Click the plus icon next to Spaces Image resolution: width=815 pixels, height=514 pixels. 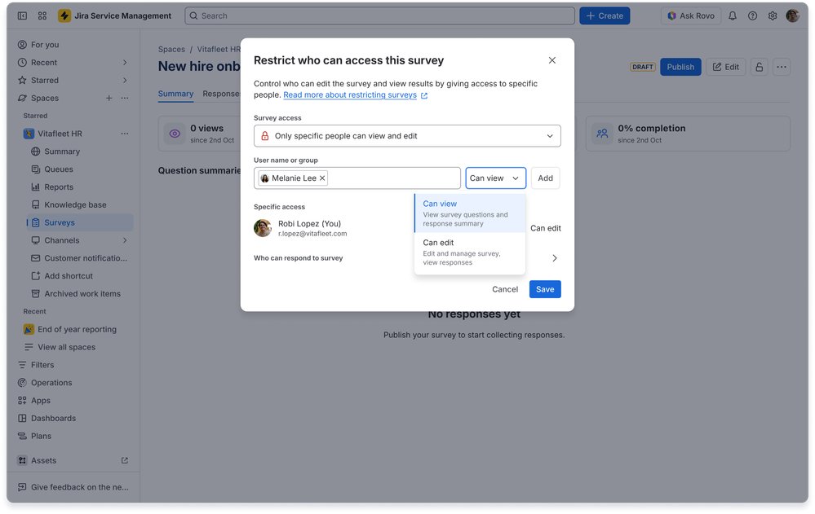109,98
